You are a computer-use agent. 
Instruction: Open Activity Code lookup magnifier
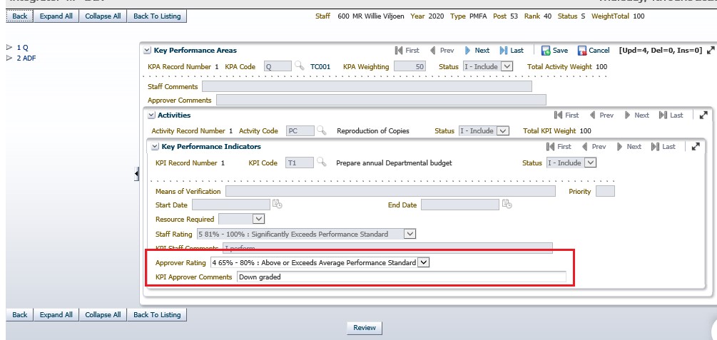tap(322, 131)
